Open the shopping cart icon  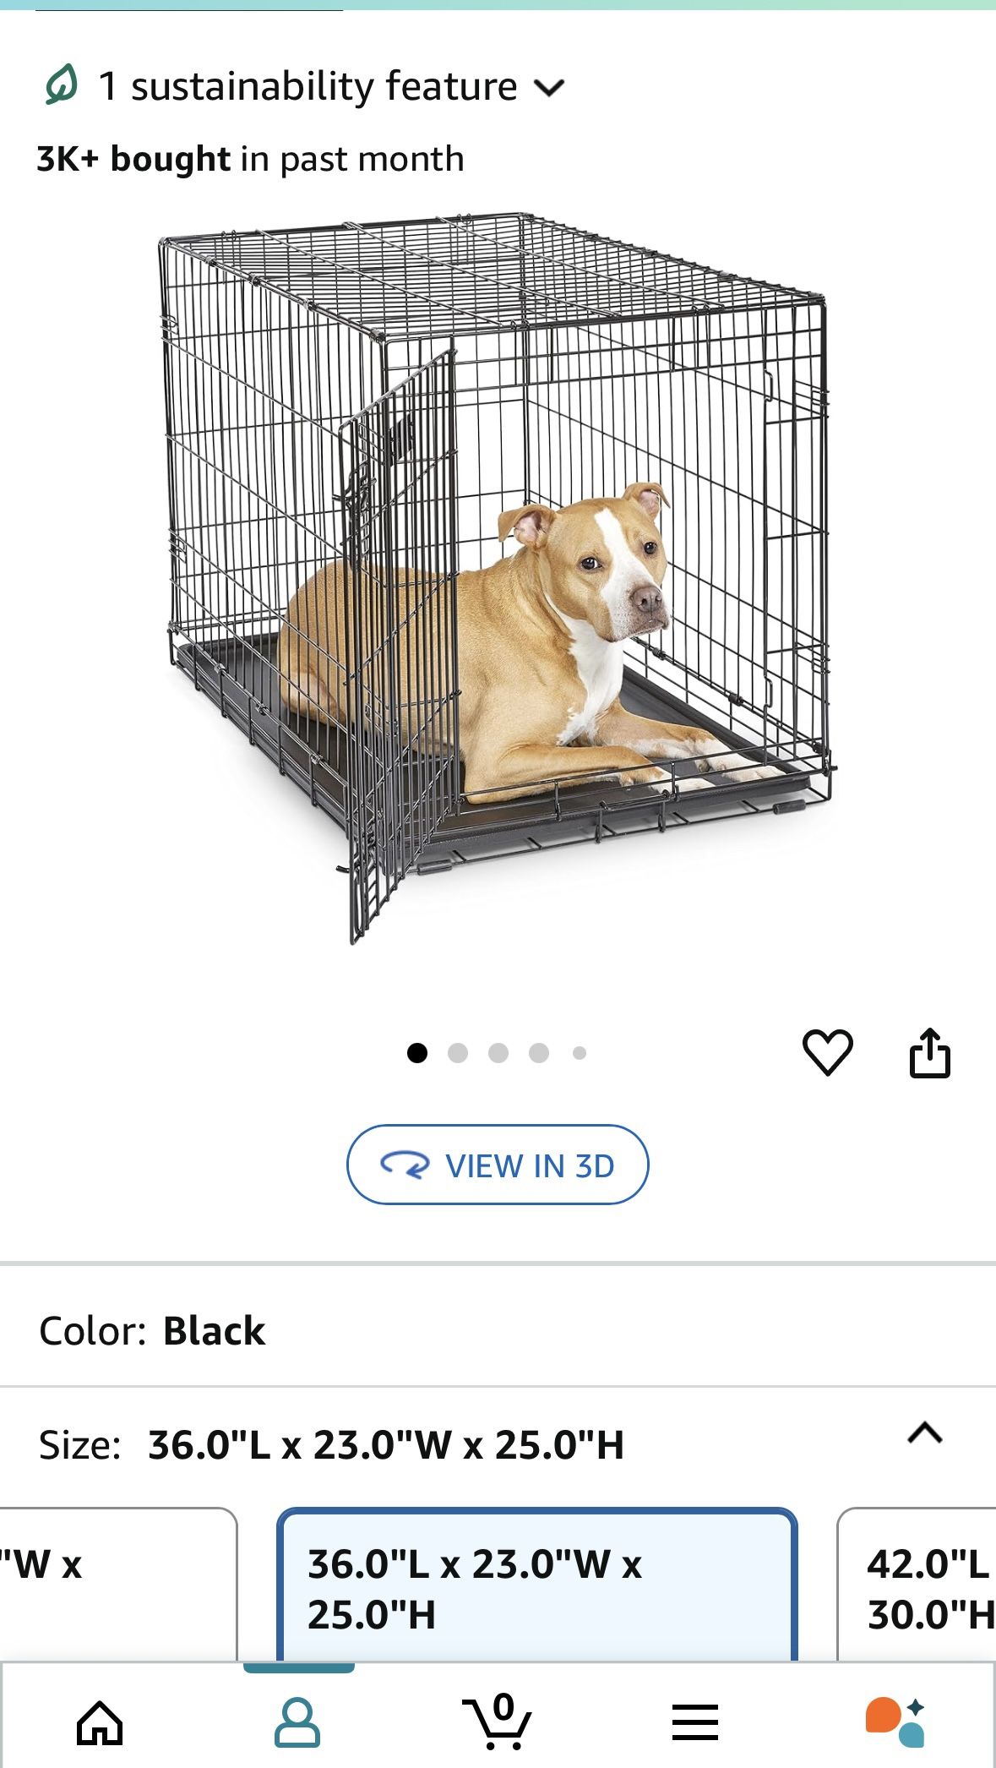click(x=497, y=1721)
